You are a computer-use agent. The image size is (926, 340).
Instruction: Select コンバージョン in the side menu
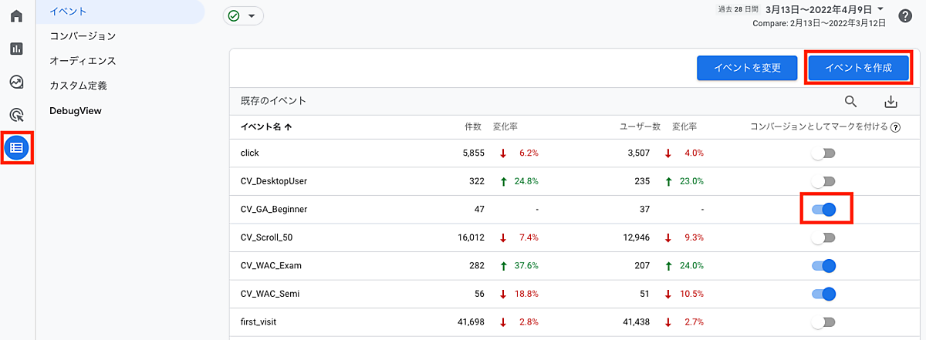[83, 35]
